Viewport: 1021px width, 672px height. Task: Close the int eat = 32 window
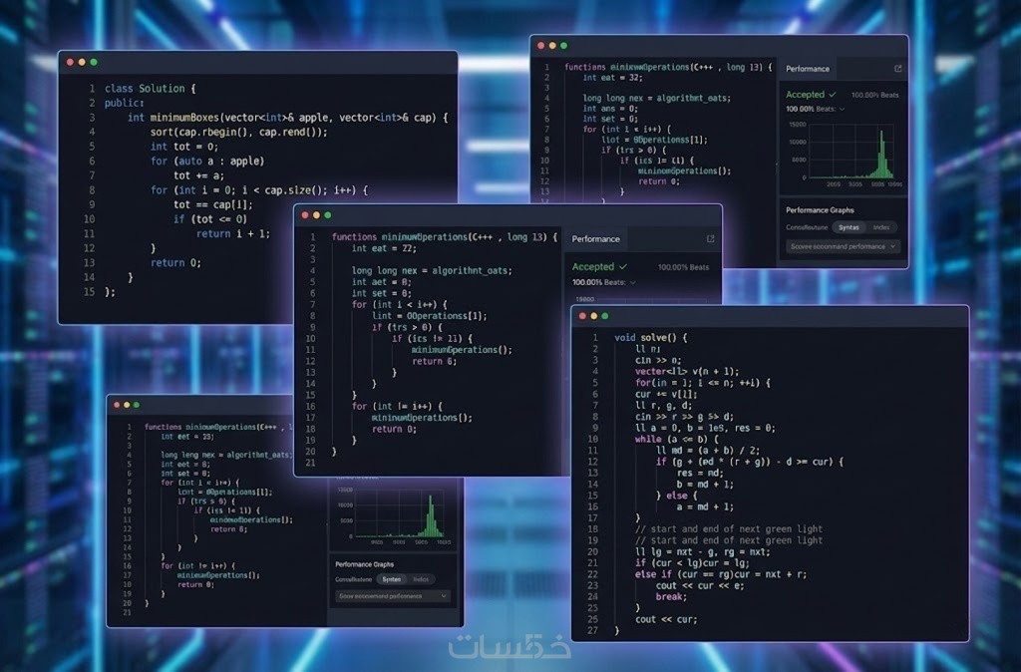541,46
